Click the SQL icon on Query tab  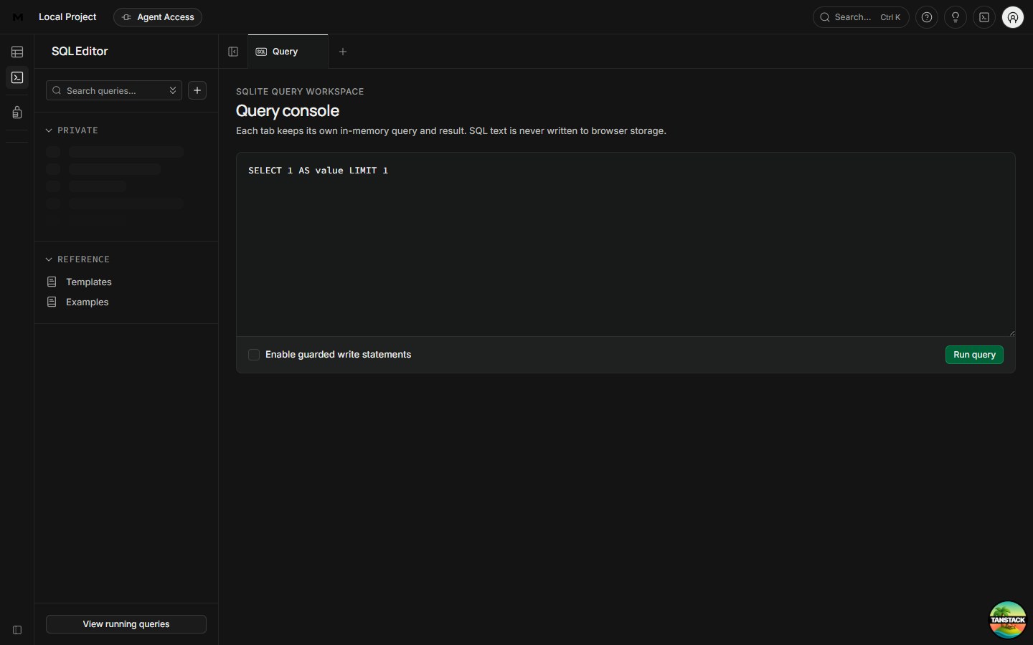(x=261, y=52)
